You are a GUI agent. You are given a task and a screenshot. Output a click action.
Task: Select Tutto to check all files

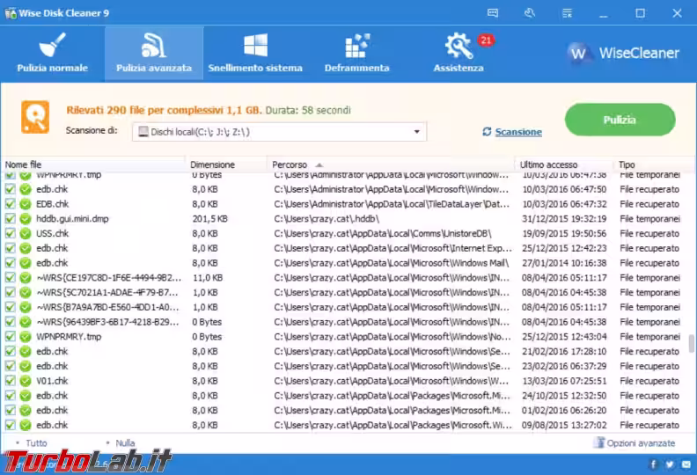click(x=36, y=443)
